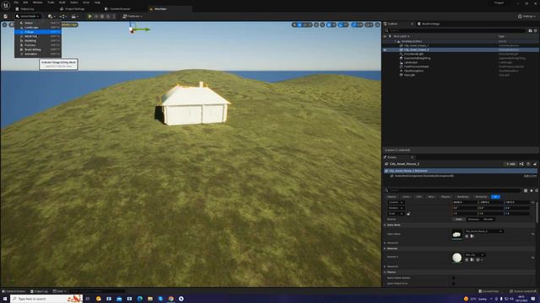Viewport: 540px width, 303px height.
Task: Toggle visibility eye for City_Asset_House_2
Action: [385, 50]
